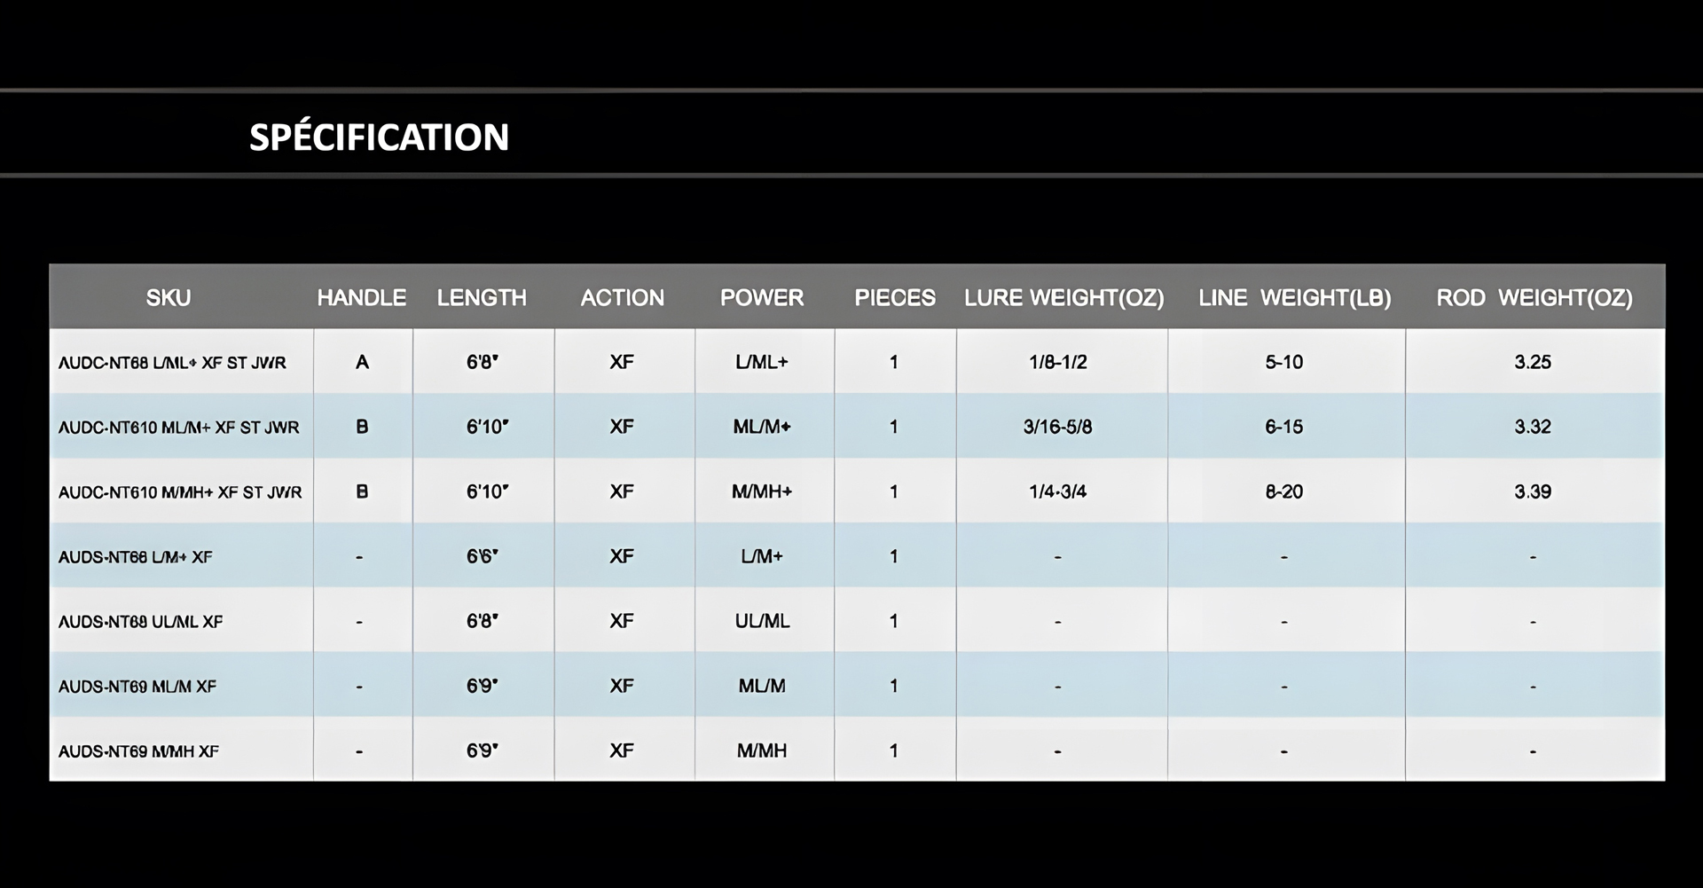Click the 8-20 line weight cell
1703x888 pixels.
1283,491
